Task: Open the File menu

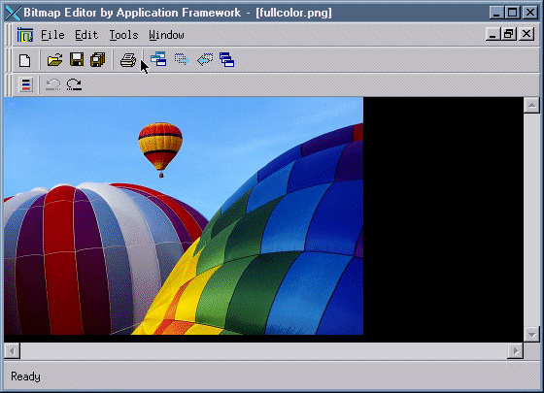Action: pyautogui.click(x=52, y=35)
